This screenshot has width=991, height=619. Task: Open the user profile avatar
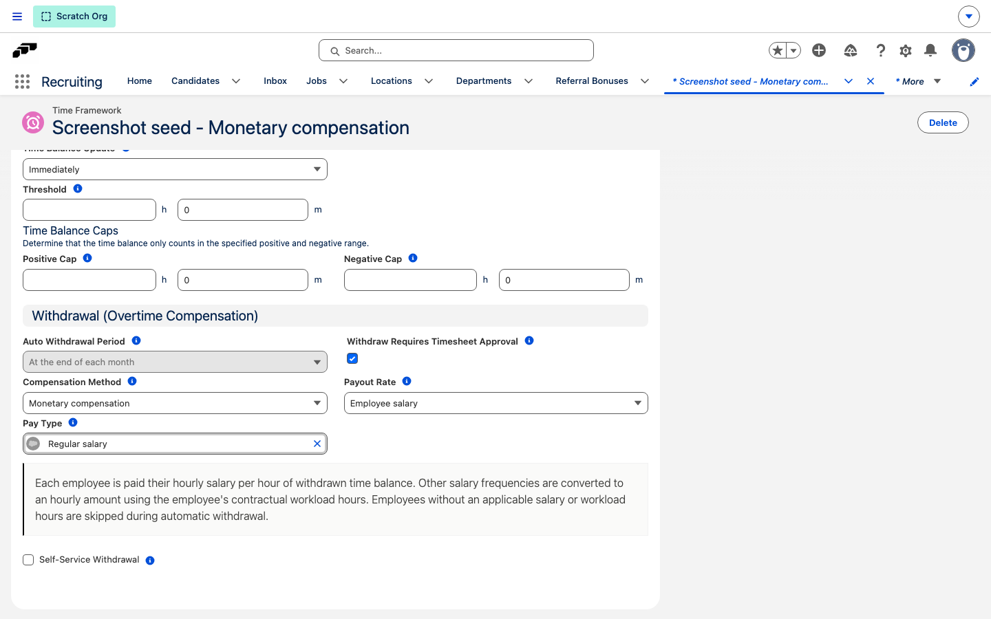coord(963,50)
